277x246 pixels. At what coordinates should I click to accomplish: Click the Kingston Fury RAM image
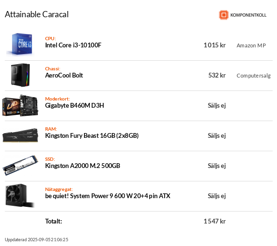point(20,135)
